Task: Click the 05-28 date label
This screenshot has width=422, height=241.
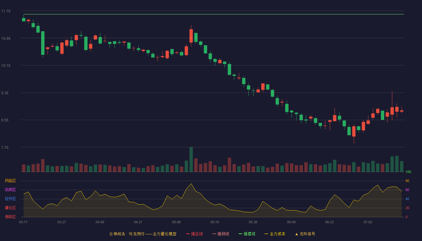Action: pos(253,222)
